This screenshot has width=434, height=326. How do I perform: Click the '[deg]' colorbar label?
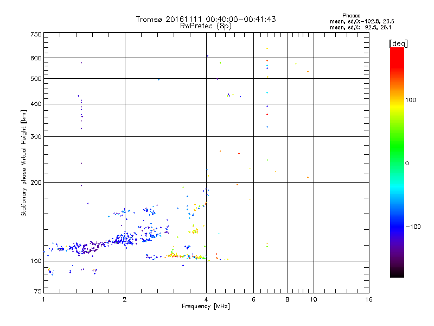398,43
